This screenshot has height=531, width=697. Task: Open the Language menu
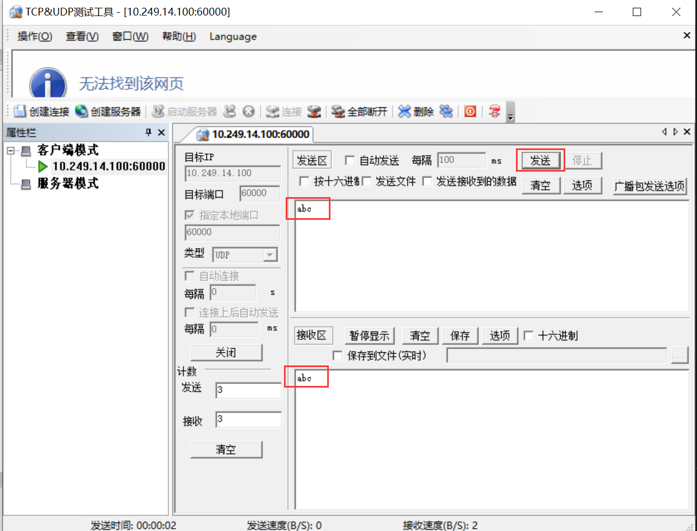[233, 37]
